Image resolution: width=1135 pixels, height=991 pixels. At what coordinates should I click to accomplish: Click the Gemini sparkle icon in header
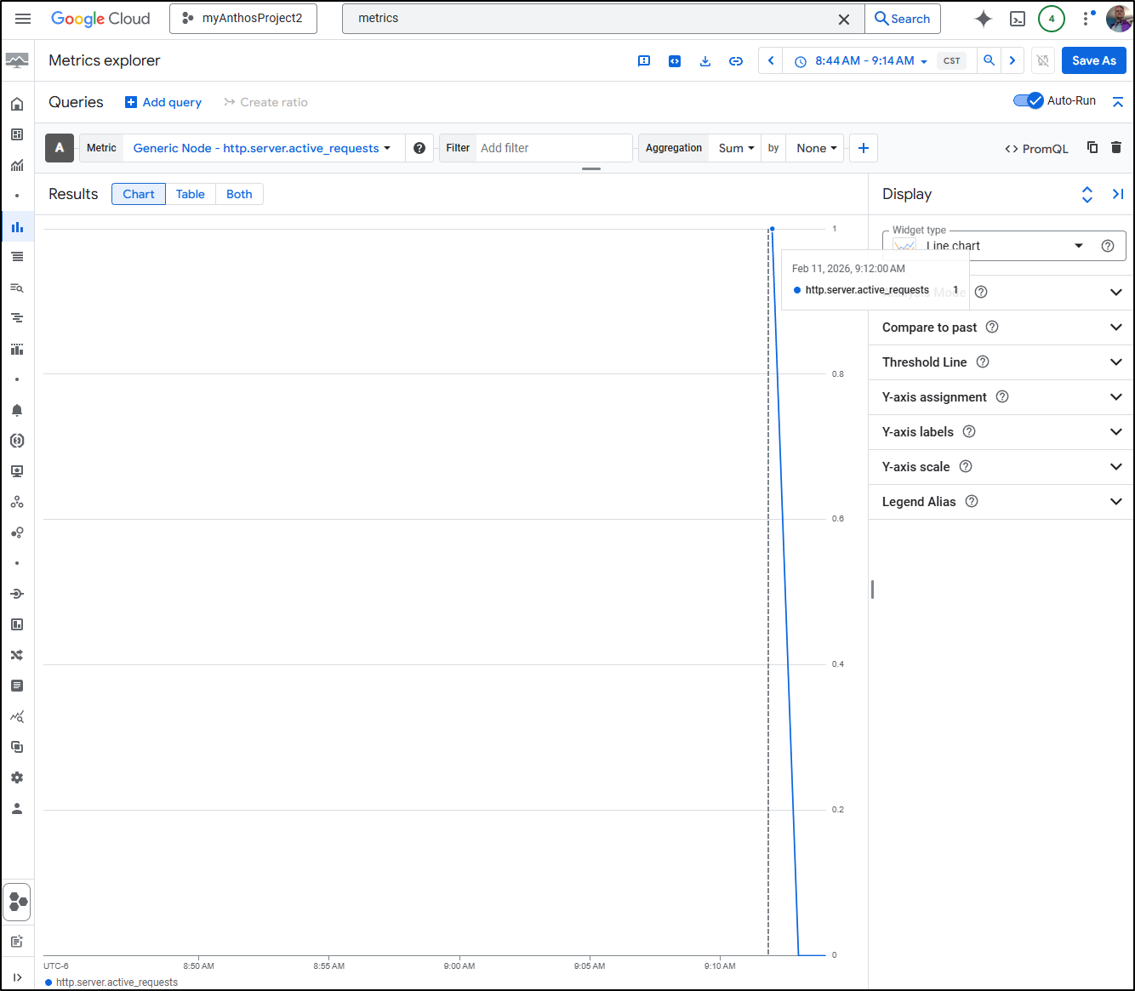(983, 19)
